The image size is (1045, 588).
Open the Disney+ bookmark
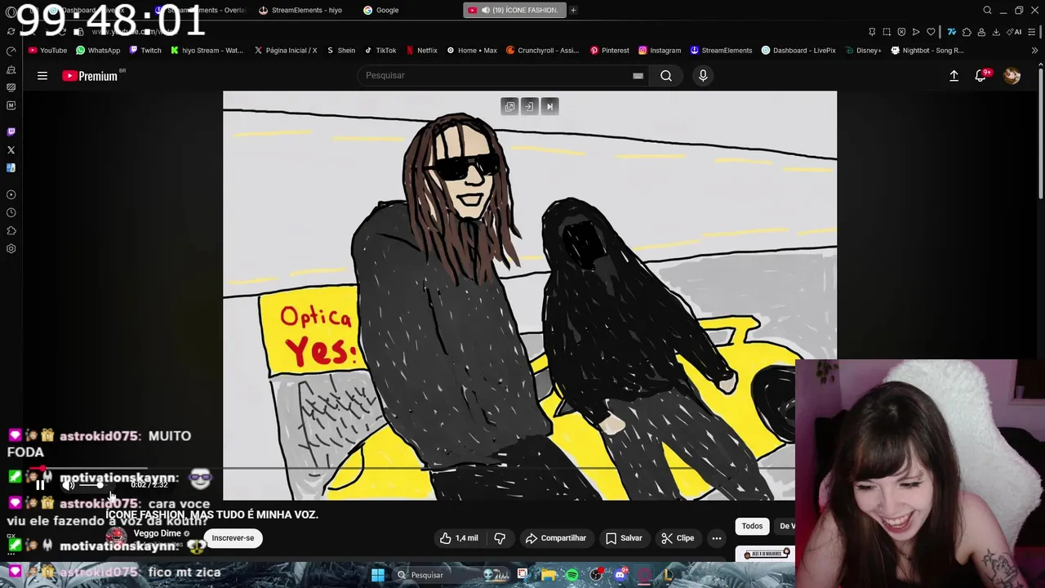click(863, 50)
